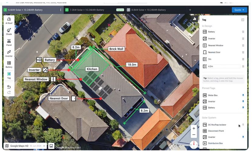Screen dimensions: 252x152
Task: Pin the DC Rooftop Isolator tag
Action: click(x=243, y=125)
